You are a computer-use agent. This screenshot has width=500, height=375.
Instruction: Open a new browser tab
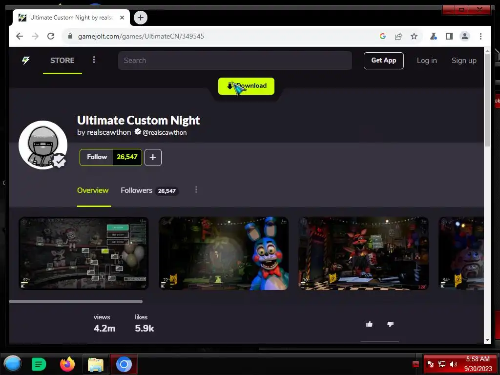141,18
